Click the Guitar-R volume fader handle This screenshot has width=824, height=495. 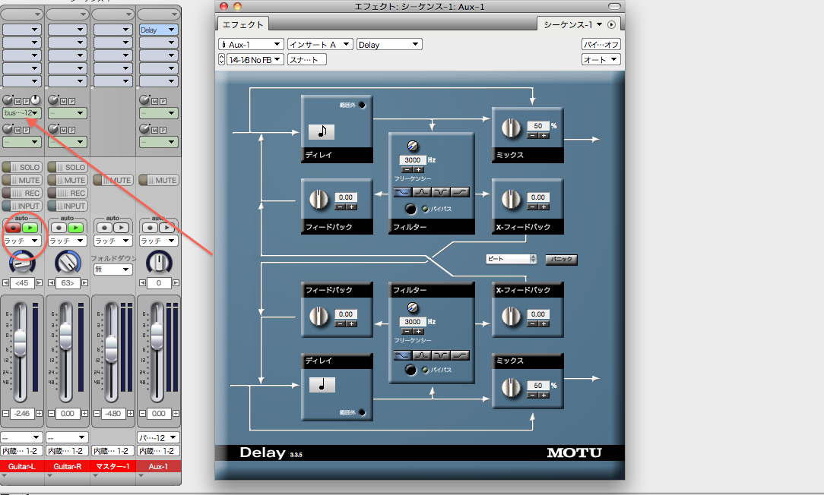tap(65, 336)
